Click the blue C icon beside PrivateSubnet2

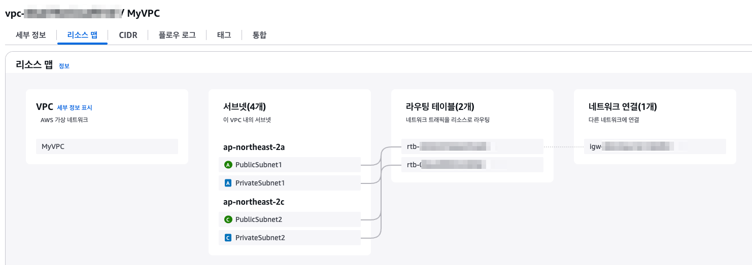point(228,237)
